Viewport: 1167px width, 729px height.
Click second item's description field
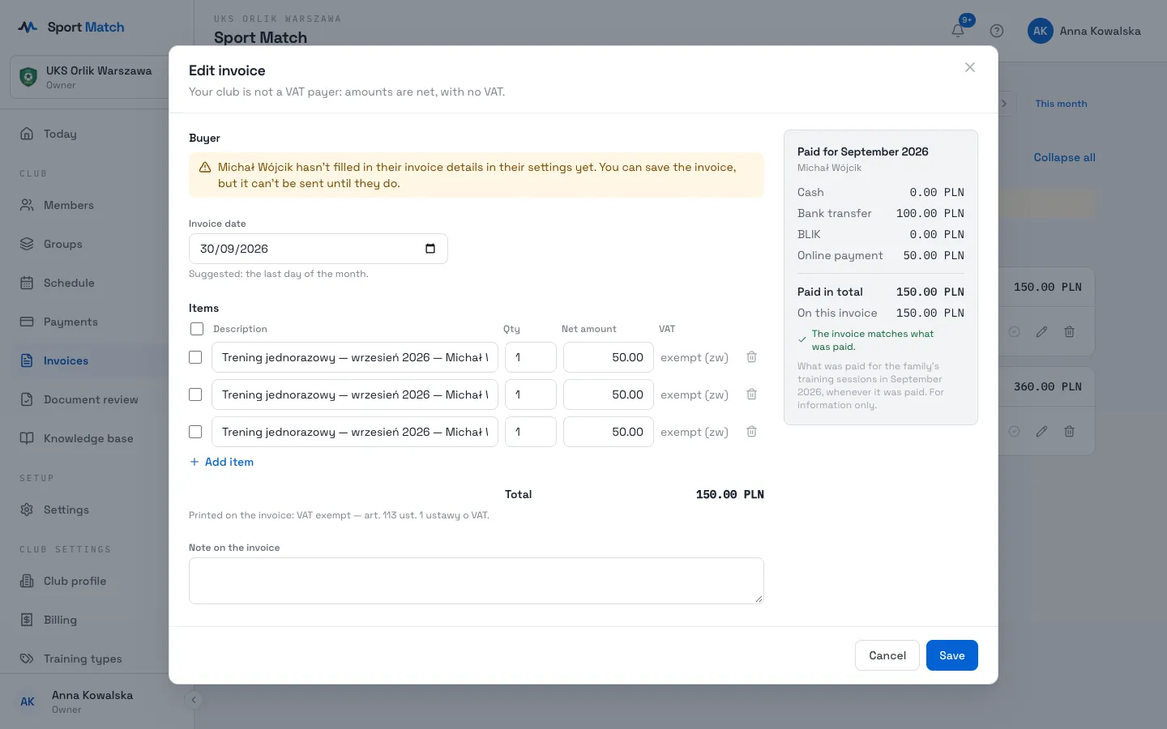355,394
